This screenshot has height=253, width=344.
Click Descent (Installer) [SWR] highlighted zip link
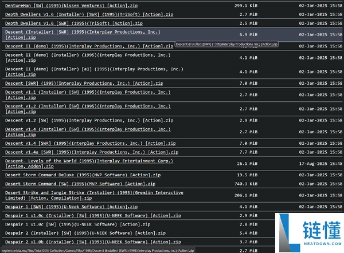coord(83,34)
